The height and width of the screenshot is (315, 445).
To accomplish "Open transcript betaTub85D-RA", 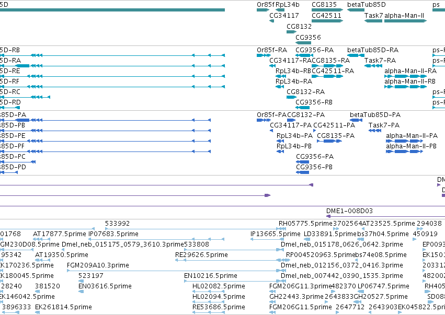I will click(373, 50).
